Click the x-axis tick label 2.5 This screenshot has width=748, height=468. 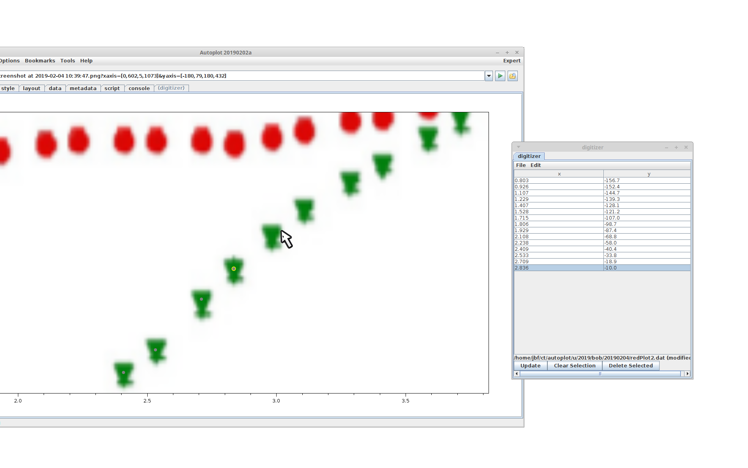coord(147,401)
